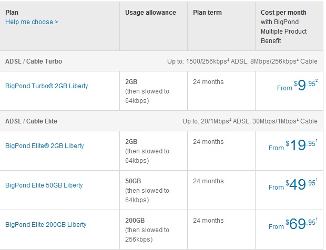The width and height of the screenshot is (326, 250).
Task: Click '24 months' in Elite 50GB row
Action: [x=208, y=181]
